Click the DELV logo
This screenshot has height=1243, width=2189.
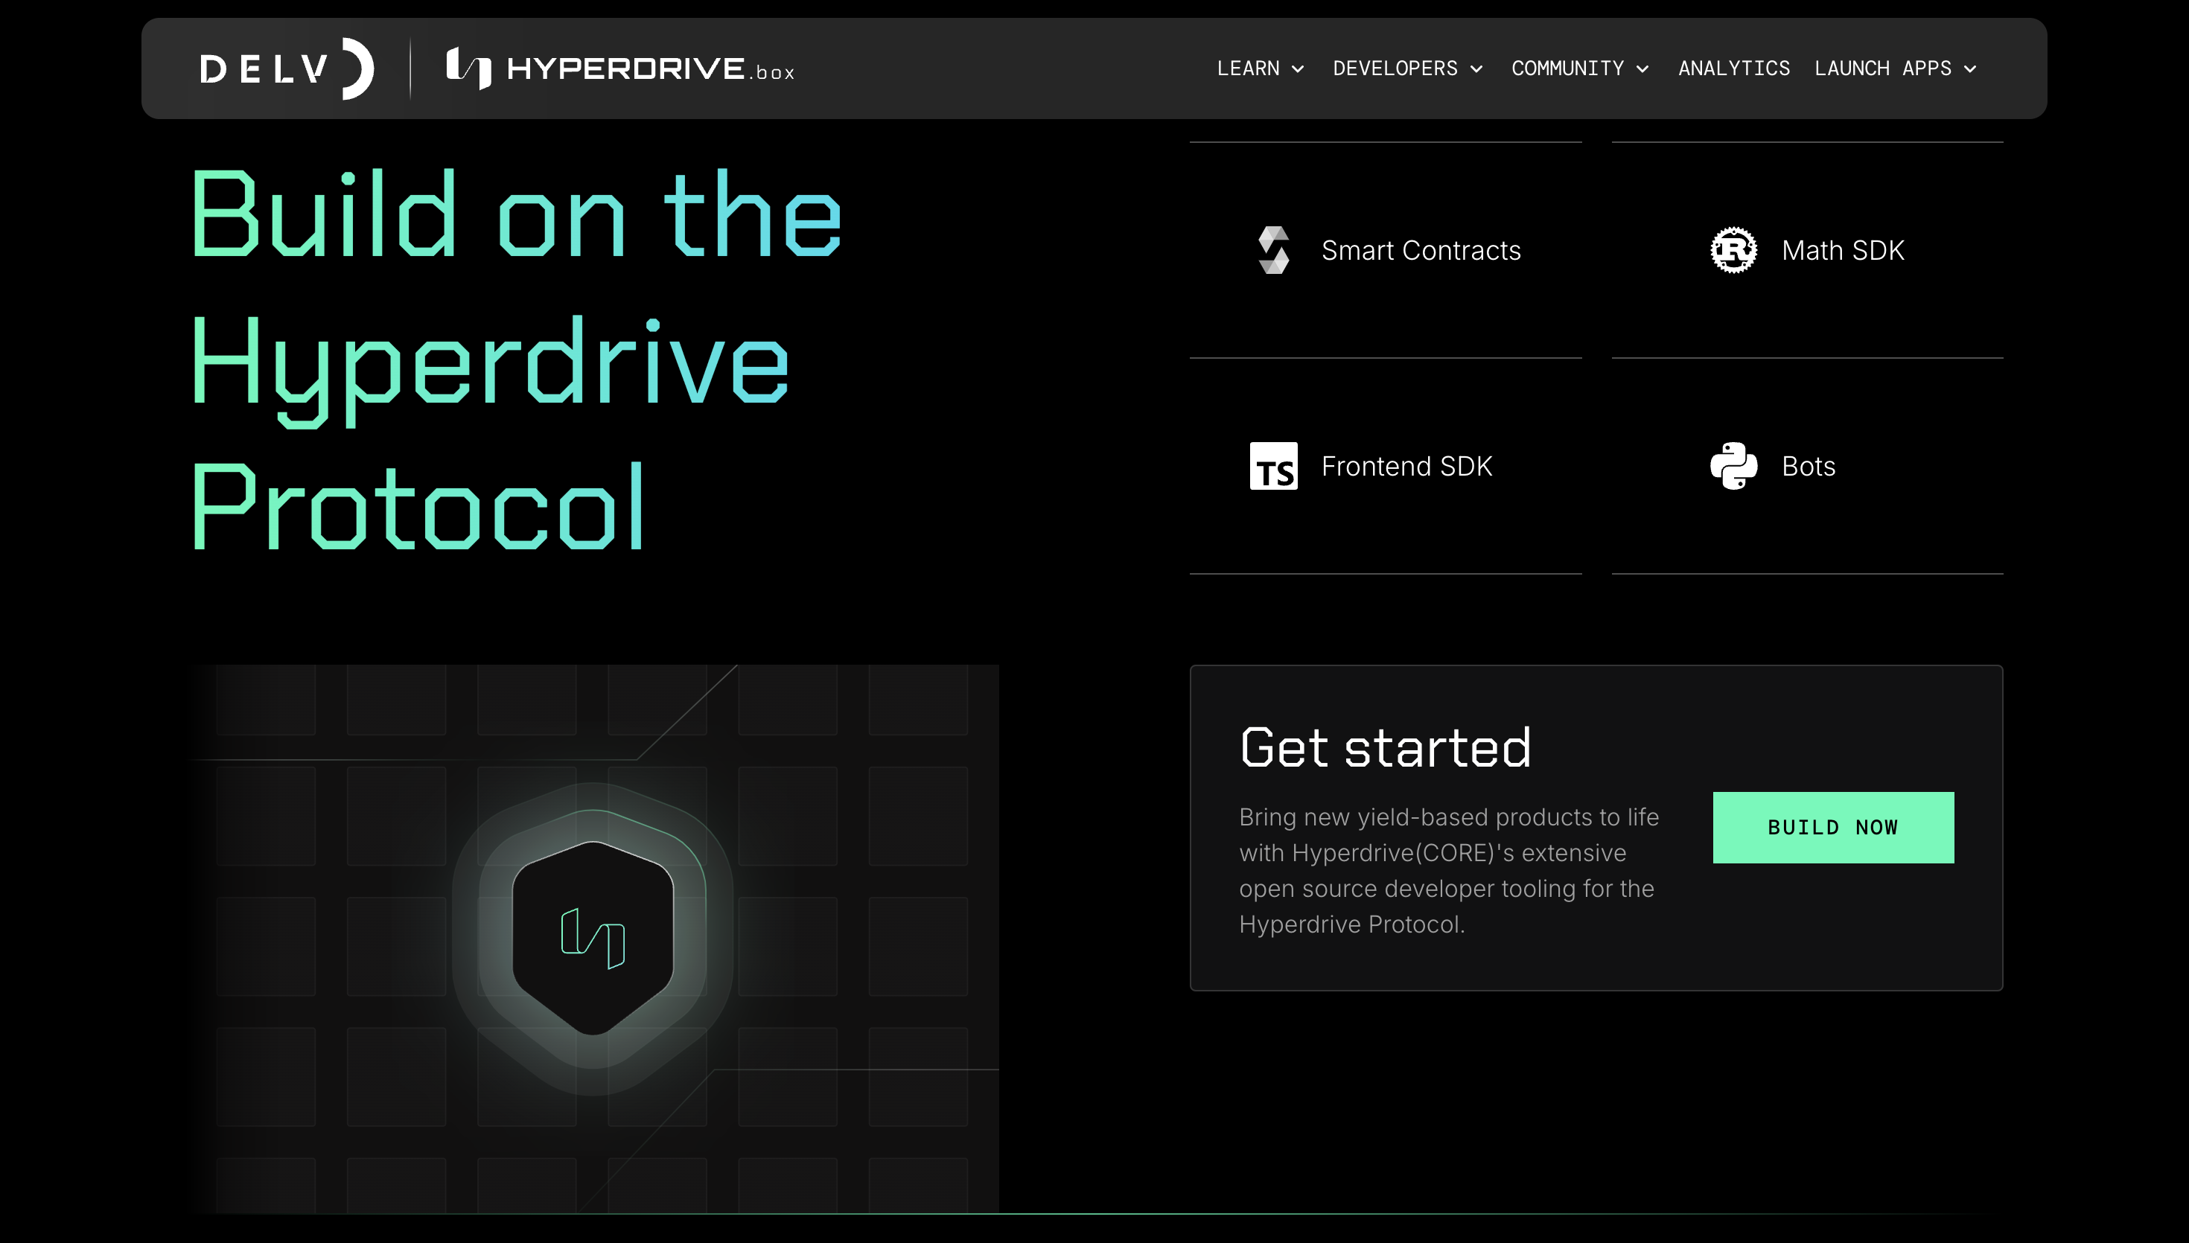point(287,68)
